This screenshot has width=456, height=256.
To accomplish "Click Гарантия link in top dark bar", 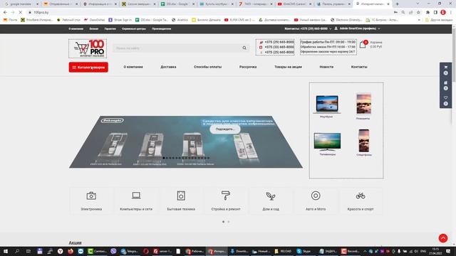I will (110, 28).
